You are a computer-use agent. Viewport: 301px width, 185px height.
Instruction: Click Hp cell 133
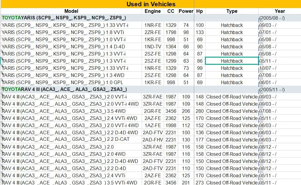pos(200,32)
